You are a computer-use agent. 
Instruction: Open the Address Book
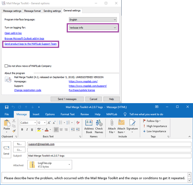89,126
